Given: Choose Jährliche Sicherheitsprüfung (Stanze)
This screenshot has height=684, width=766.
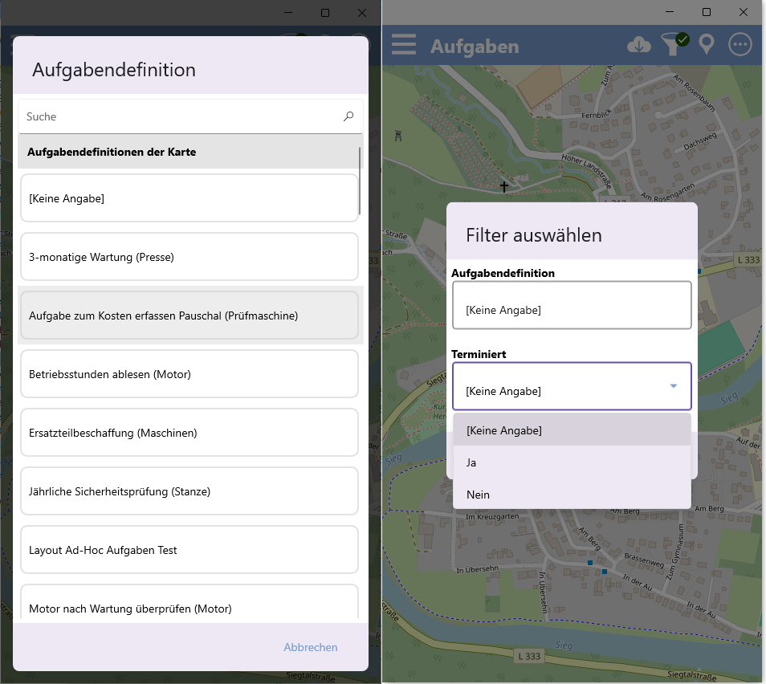Looking at the screenshot, I should 189,491.
